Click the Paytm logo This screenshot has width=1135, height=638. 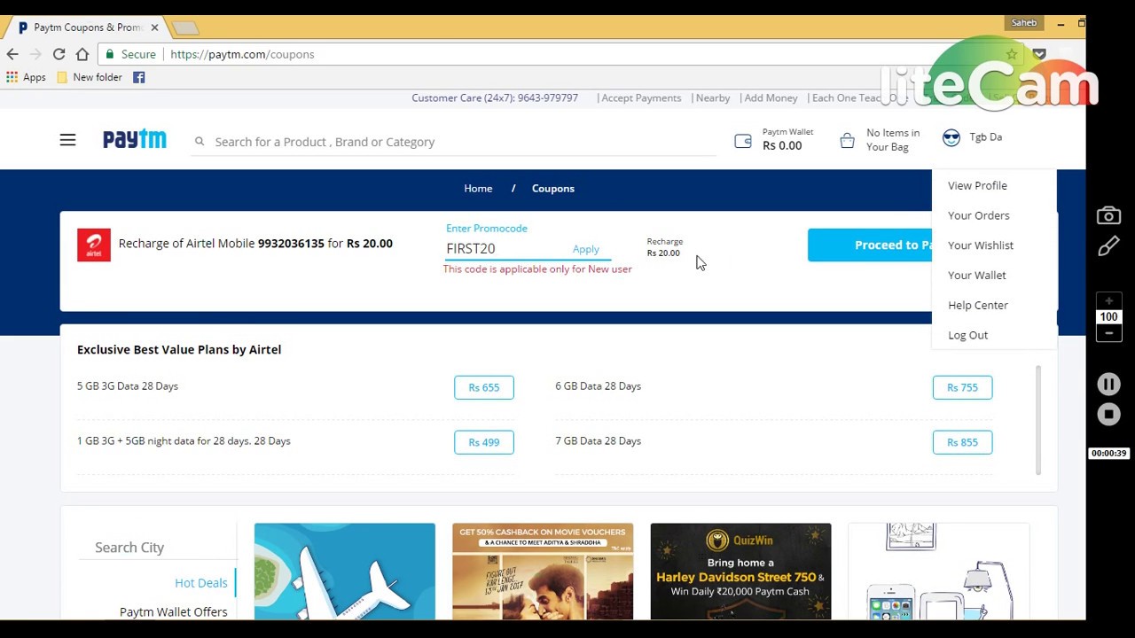pyautogui.click(x=135, y=139)
